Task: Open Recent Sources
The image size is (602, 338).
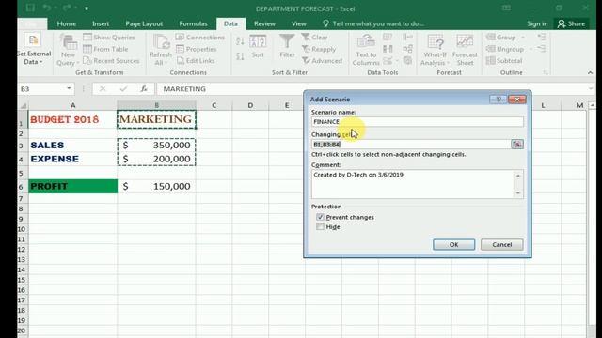Action: coord(111,60)
